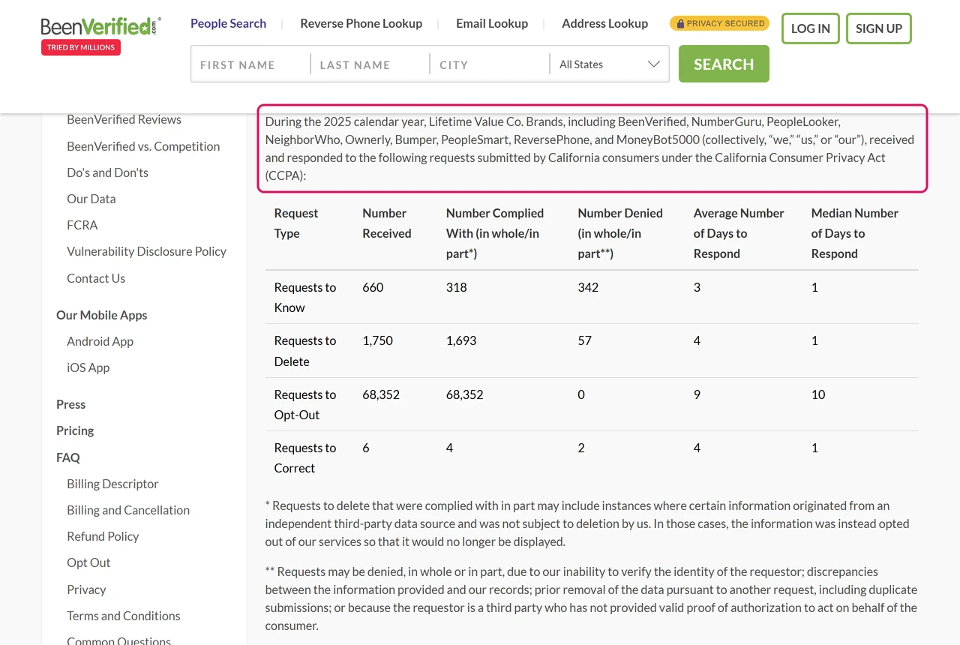Open the iOS App link
The image size is (960, 645).
88,367
